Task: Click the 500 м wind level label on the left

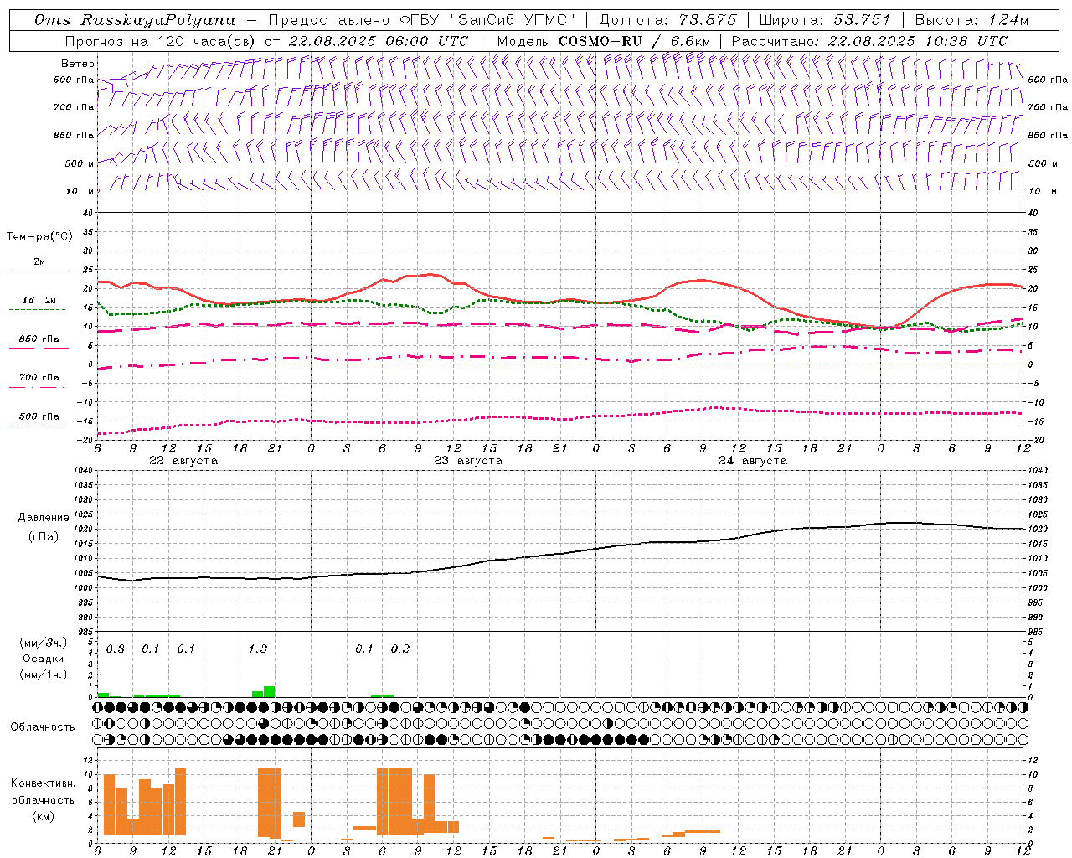Action: (x=80, y=163)
